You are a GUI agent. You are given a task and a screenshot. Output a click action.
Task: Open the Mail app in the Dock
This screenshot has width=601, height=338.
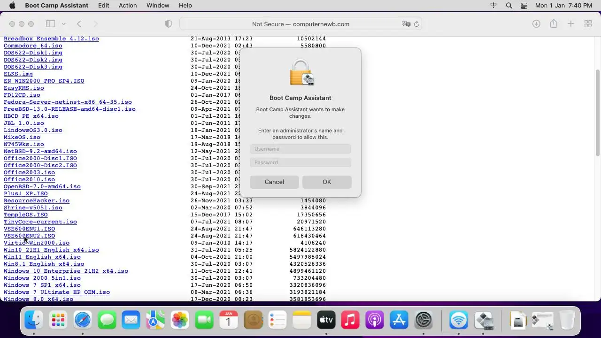(x=131, y=321)
